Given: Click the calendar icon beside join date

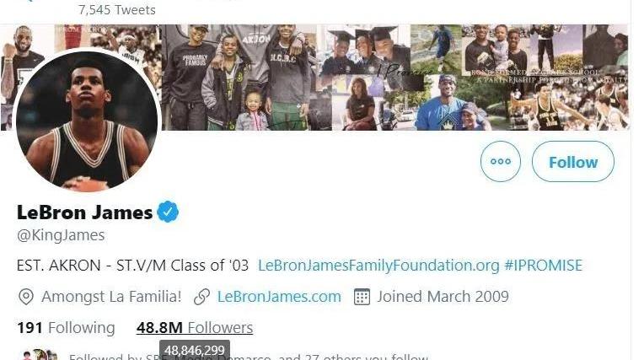Looking at the screenshot, I should 362,297.
